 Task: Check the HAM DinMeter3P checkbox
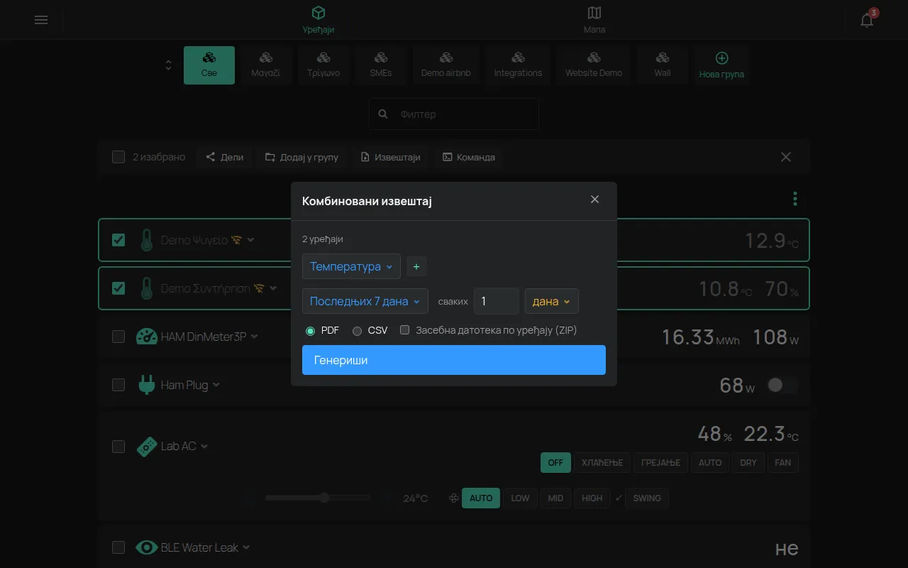118,337
